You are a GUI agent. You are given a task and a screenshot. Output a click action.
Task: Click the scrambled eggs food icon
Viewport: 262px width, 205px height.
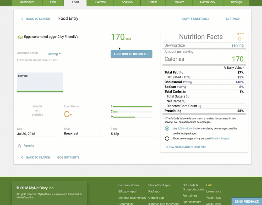20,37
